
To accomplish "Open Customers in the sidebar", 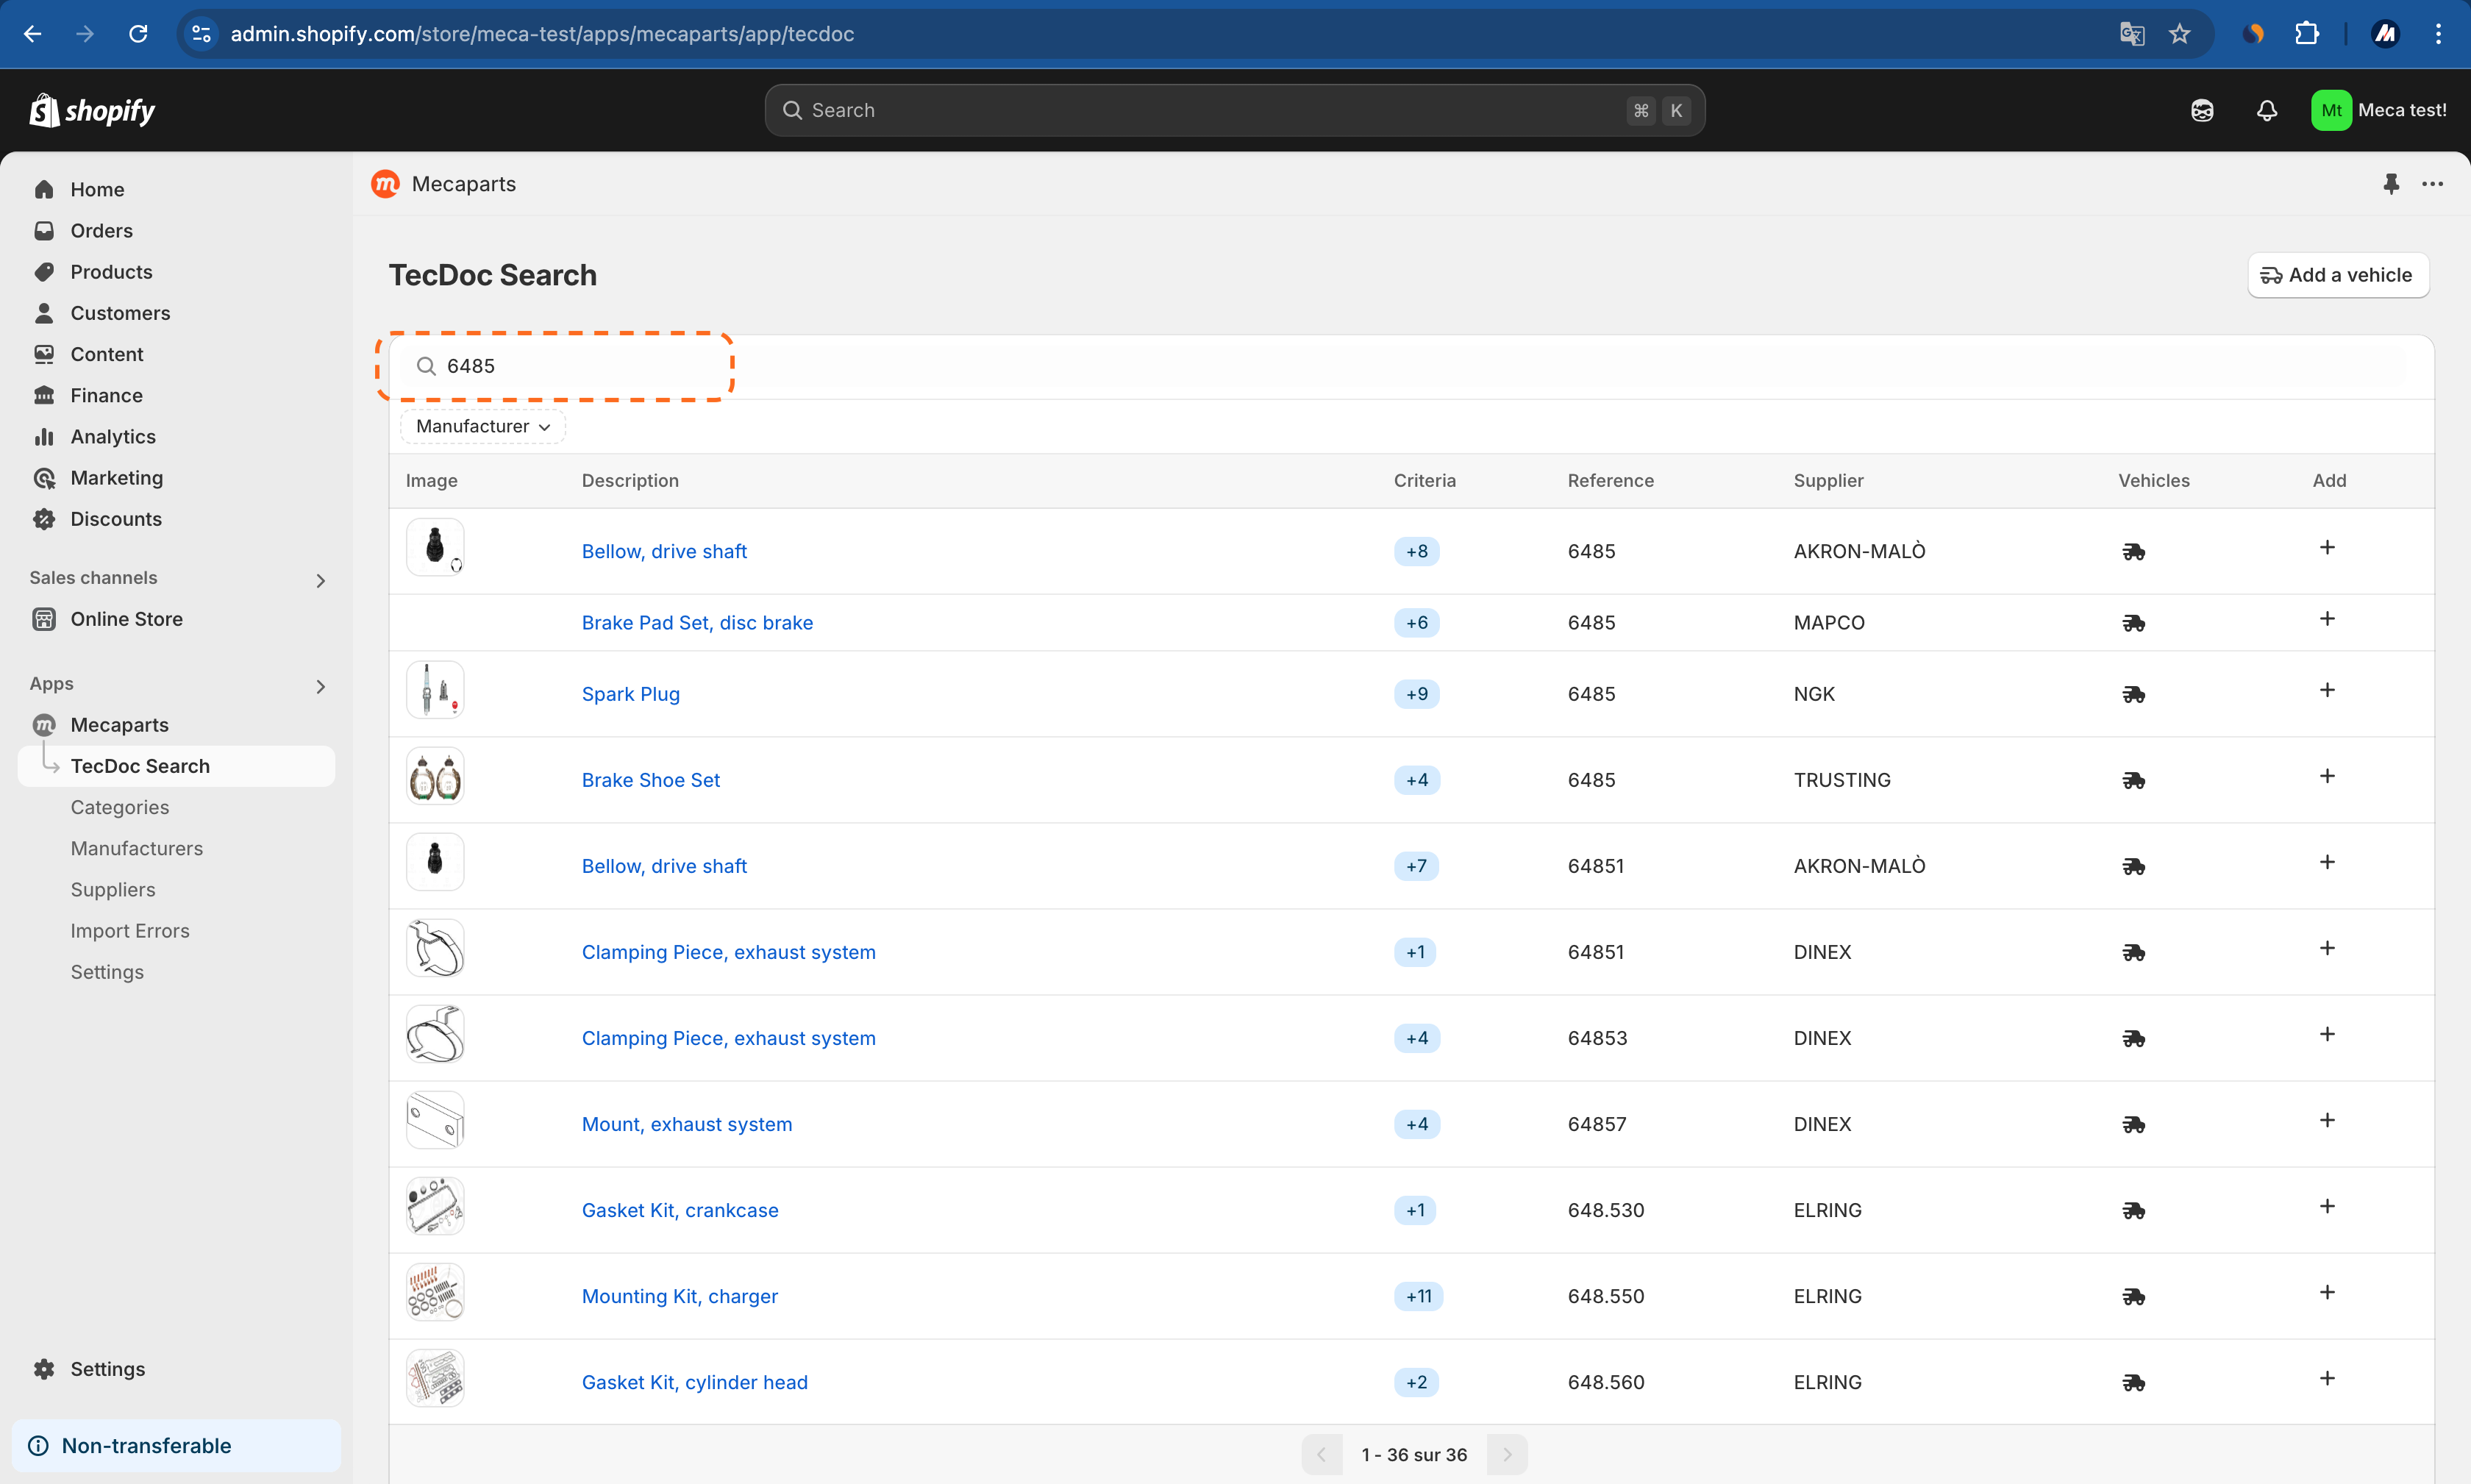I will 120,313.
